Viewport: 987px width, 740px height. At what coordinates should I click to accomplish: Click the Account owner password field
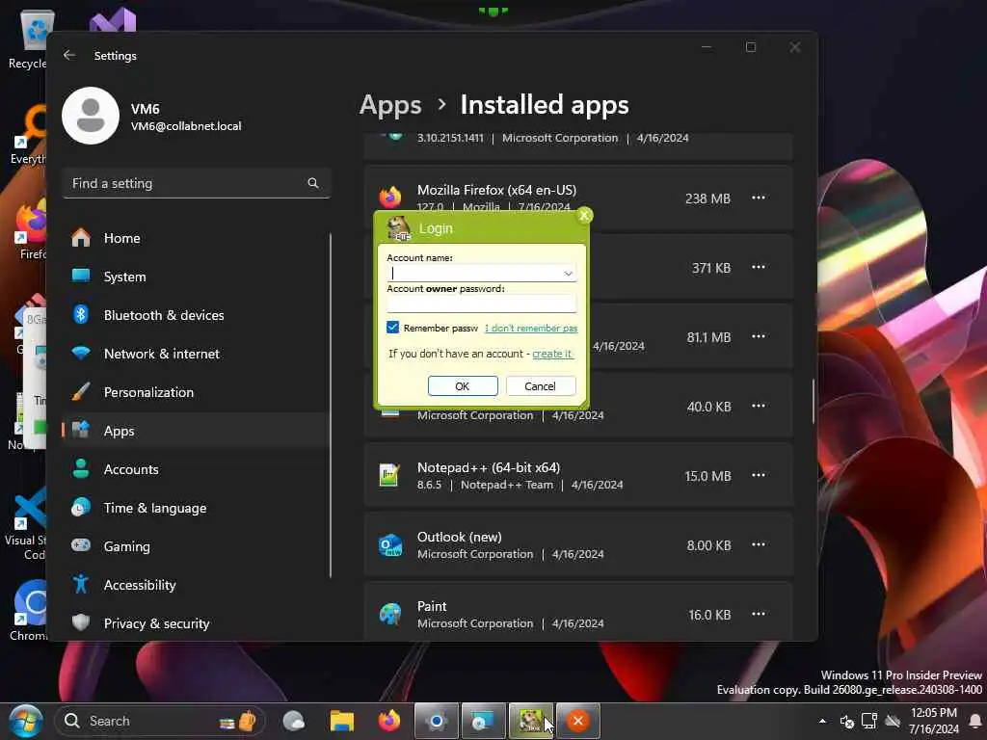(482, 304)
